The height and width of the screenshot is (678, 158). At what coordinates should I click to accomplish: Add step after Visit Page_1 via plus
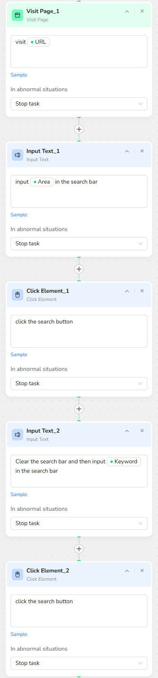coord(79,129)
